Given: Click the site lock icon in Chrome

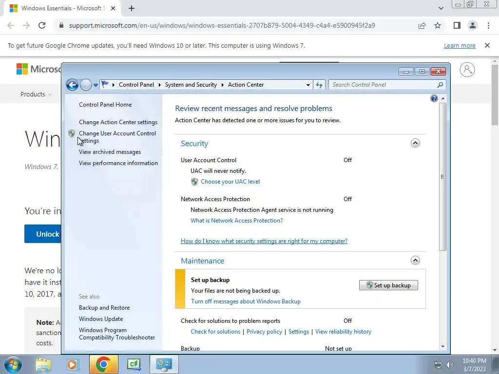Looking at the screenshot, I should coord(61,25).
